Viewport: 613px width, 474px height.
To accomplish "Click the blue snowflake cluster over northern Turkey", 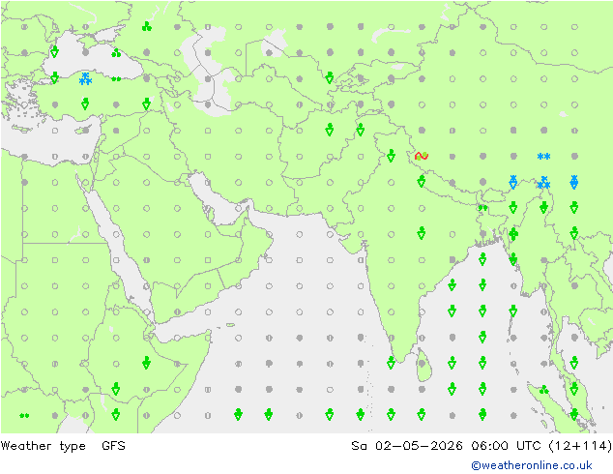I will [x=85, y=78].
